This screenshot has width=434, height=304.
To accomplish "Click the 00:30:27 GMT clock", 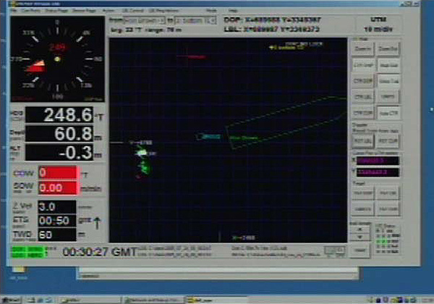I will click(x=100, y=252).
